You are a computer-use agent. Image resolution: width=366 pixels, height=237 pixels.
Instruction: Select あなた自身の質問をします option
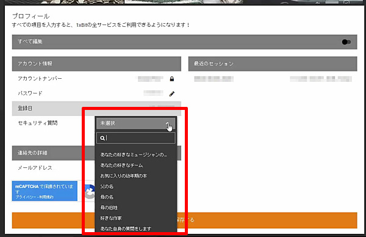126,228
